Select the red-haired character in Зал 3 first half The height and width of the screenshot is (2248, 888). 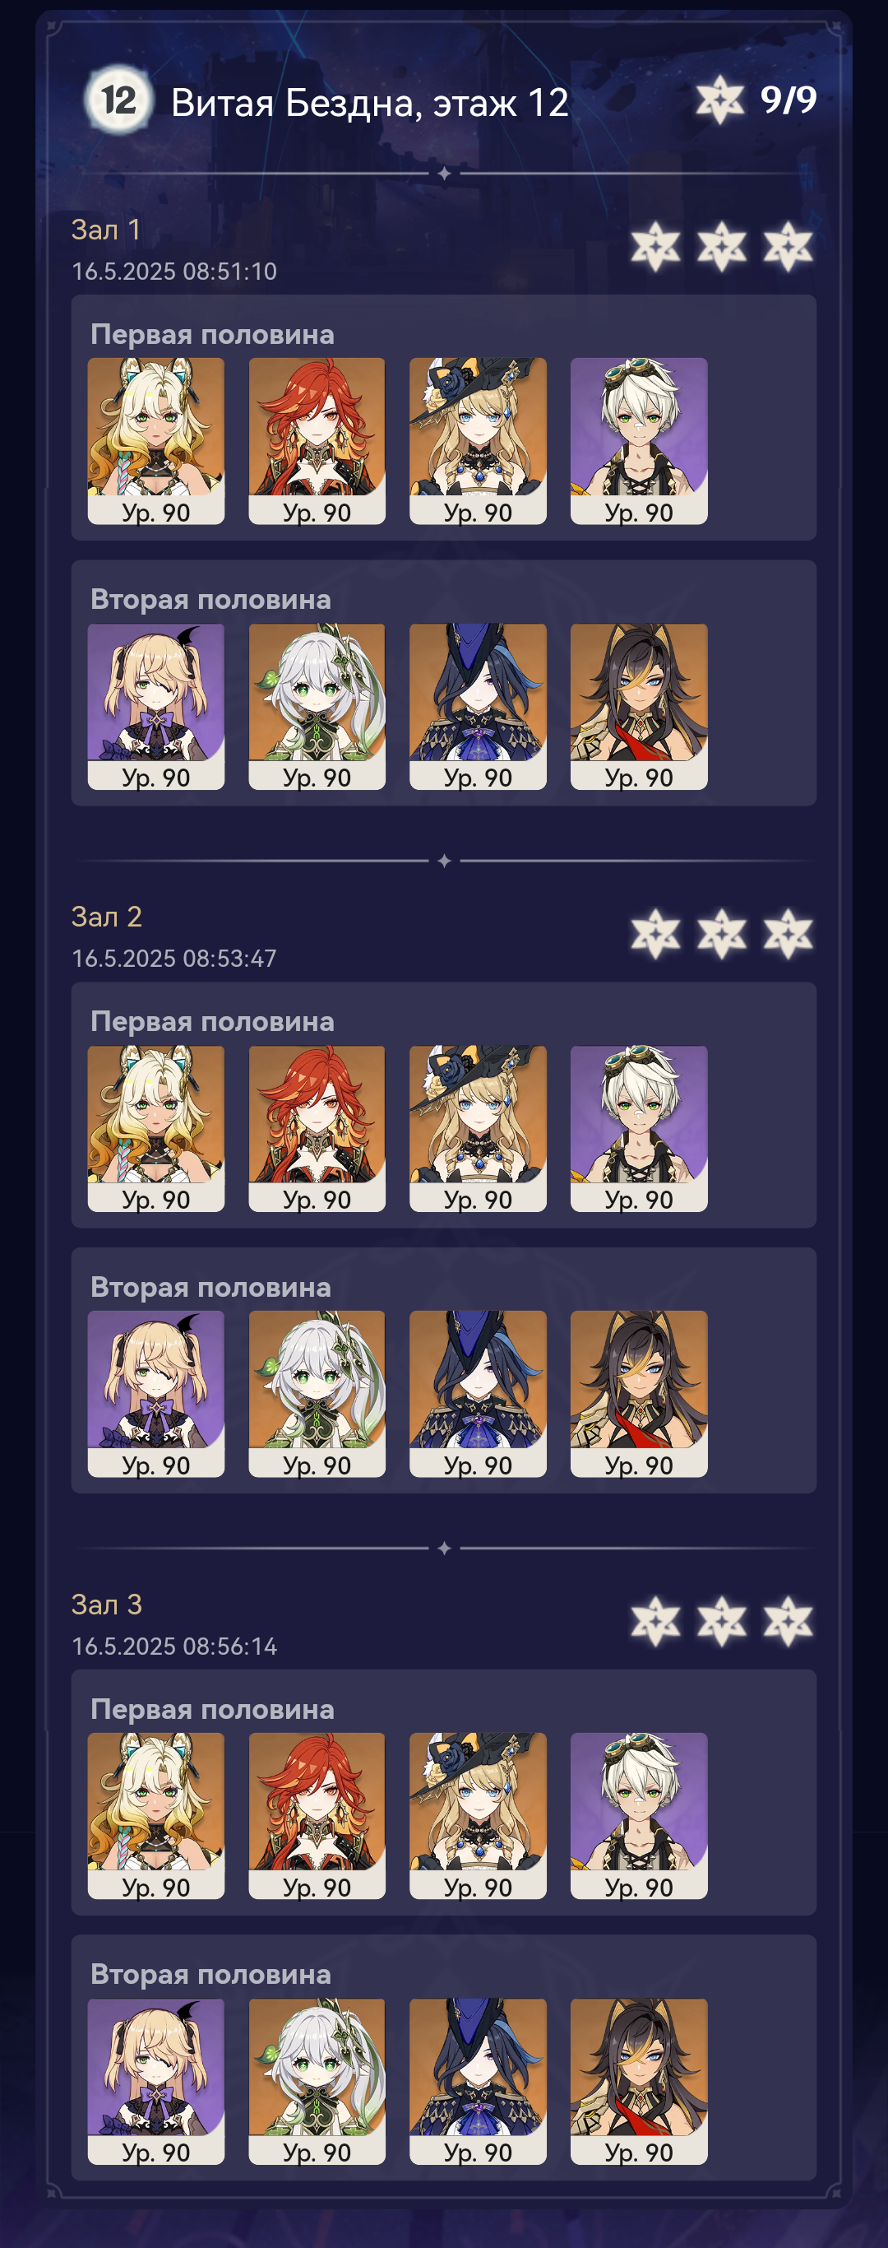[x=317, y=1816]
